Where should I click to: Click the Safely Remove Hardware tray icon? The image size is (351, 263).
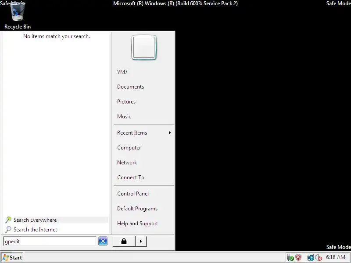290,257
